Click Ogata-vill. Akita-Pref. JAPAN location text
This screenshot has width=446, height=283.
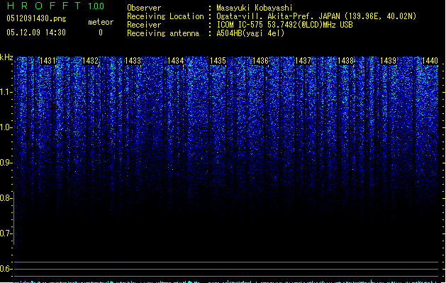(316, 16)
